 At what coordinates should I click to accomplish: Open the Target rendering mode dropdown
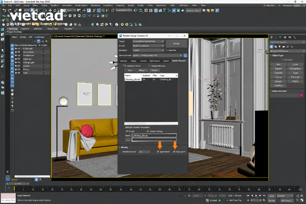tap(148, 41)
